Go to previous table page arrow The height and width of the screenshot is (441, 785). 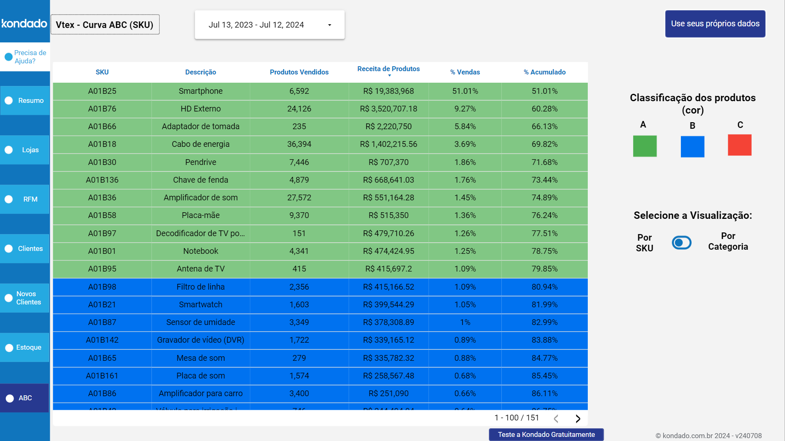click(x=556, y=418)
